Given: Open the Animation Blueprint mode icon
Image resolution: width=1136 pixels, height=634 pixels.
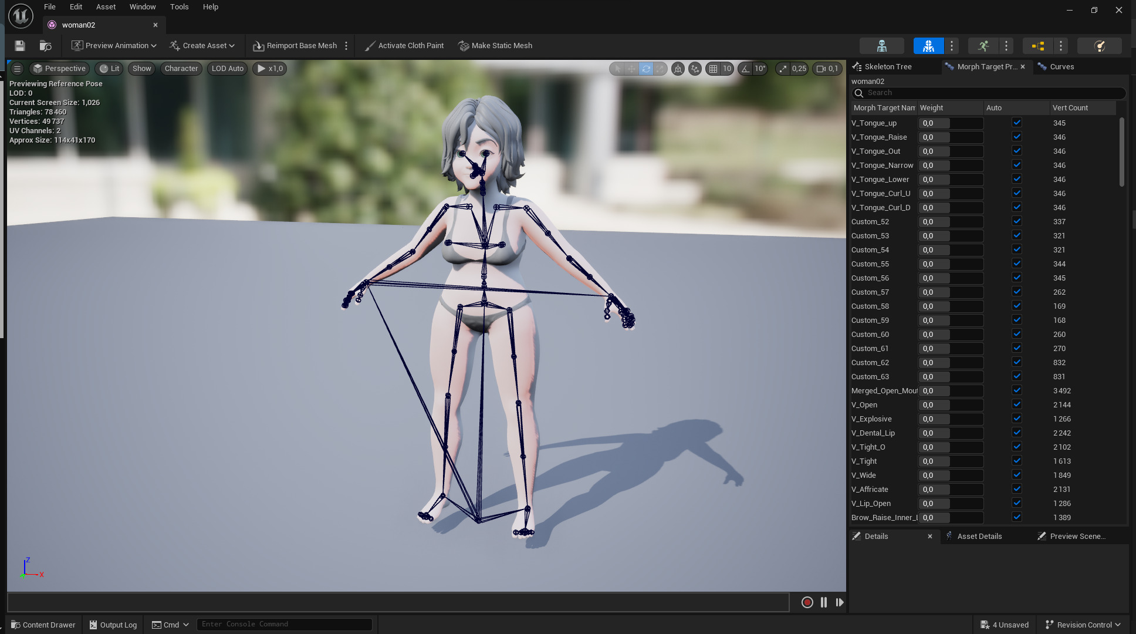Looking at the screenshot, I should click(1037, 46).
